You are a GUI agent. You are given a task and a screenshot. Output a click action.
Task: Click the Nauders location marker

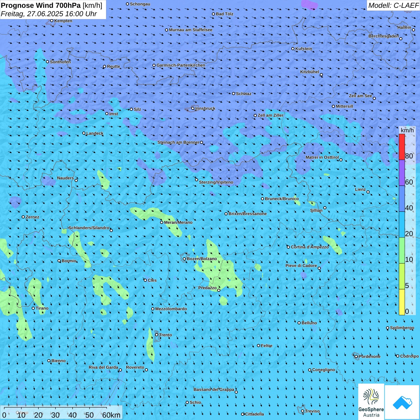(x=76, y=180)
